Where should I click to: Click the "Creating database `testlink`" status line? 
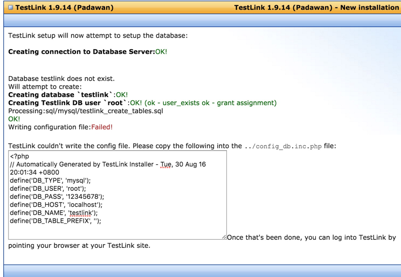[60, 95]
